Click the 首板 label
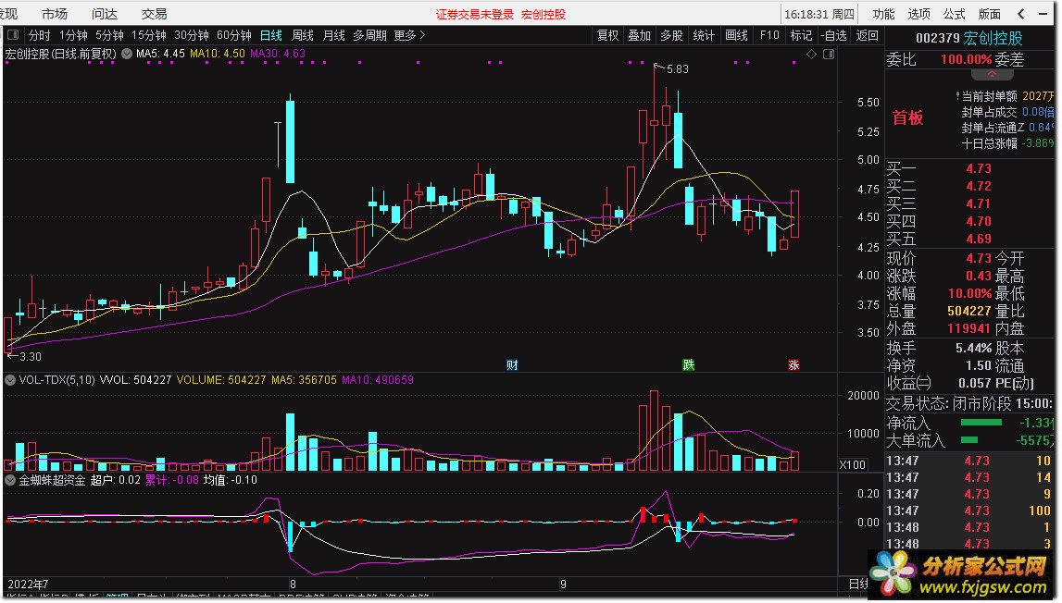This screenshot has width=1062, height=603. pyautogui.click(x=907, y=117)
